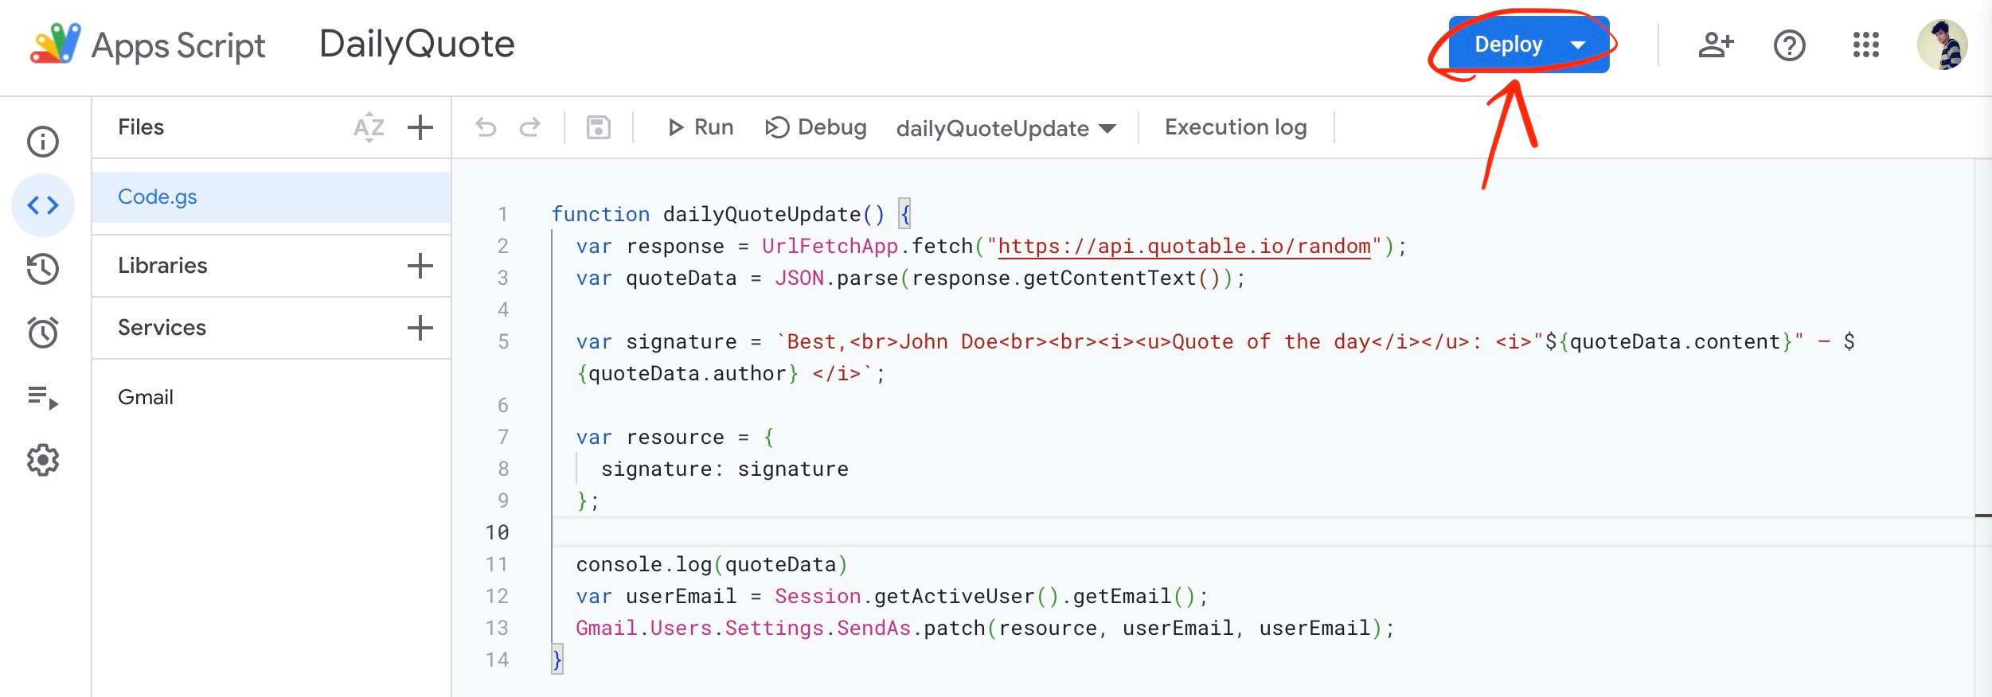This screenshot has width=1992, height=697.
Task: Open the Google apps grid icon
Action: [1866, 45]
